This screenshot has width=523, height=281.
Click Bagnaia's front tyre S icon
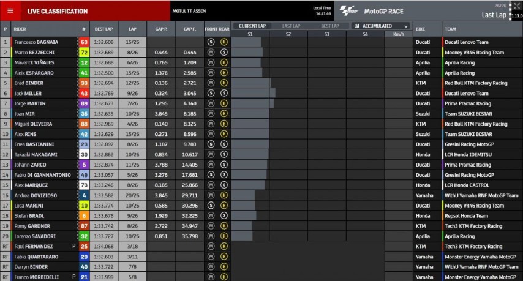(211, 42)
